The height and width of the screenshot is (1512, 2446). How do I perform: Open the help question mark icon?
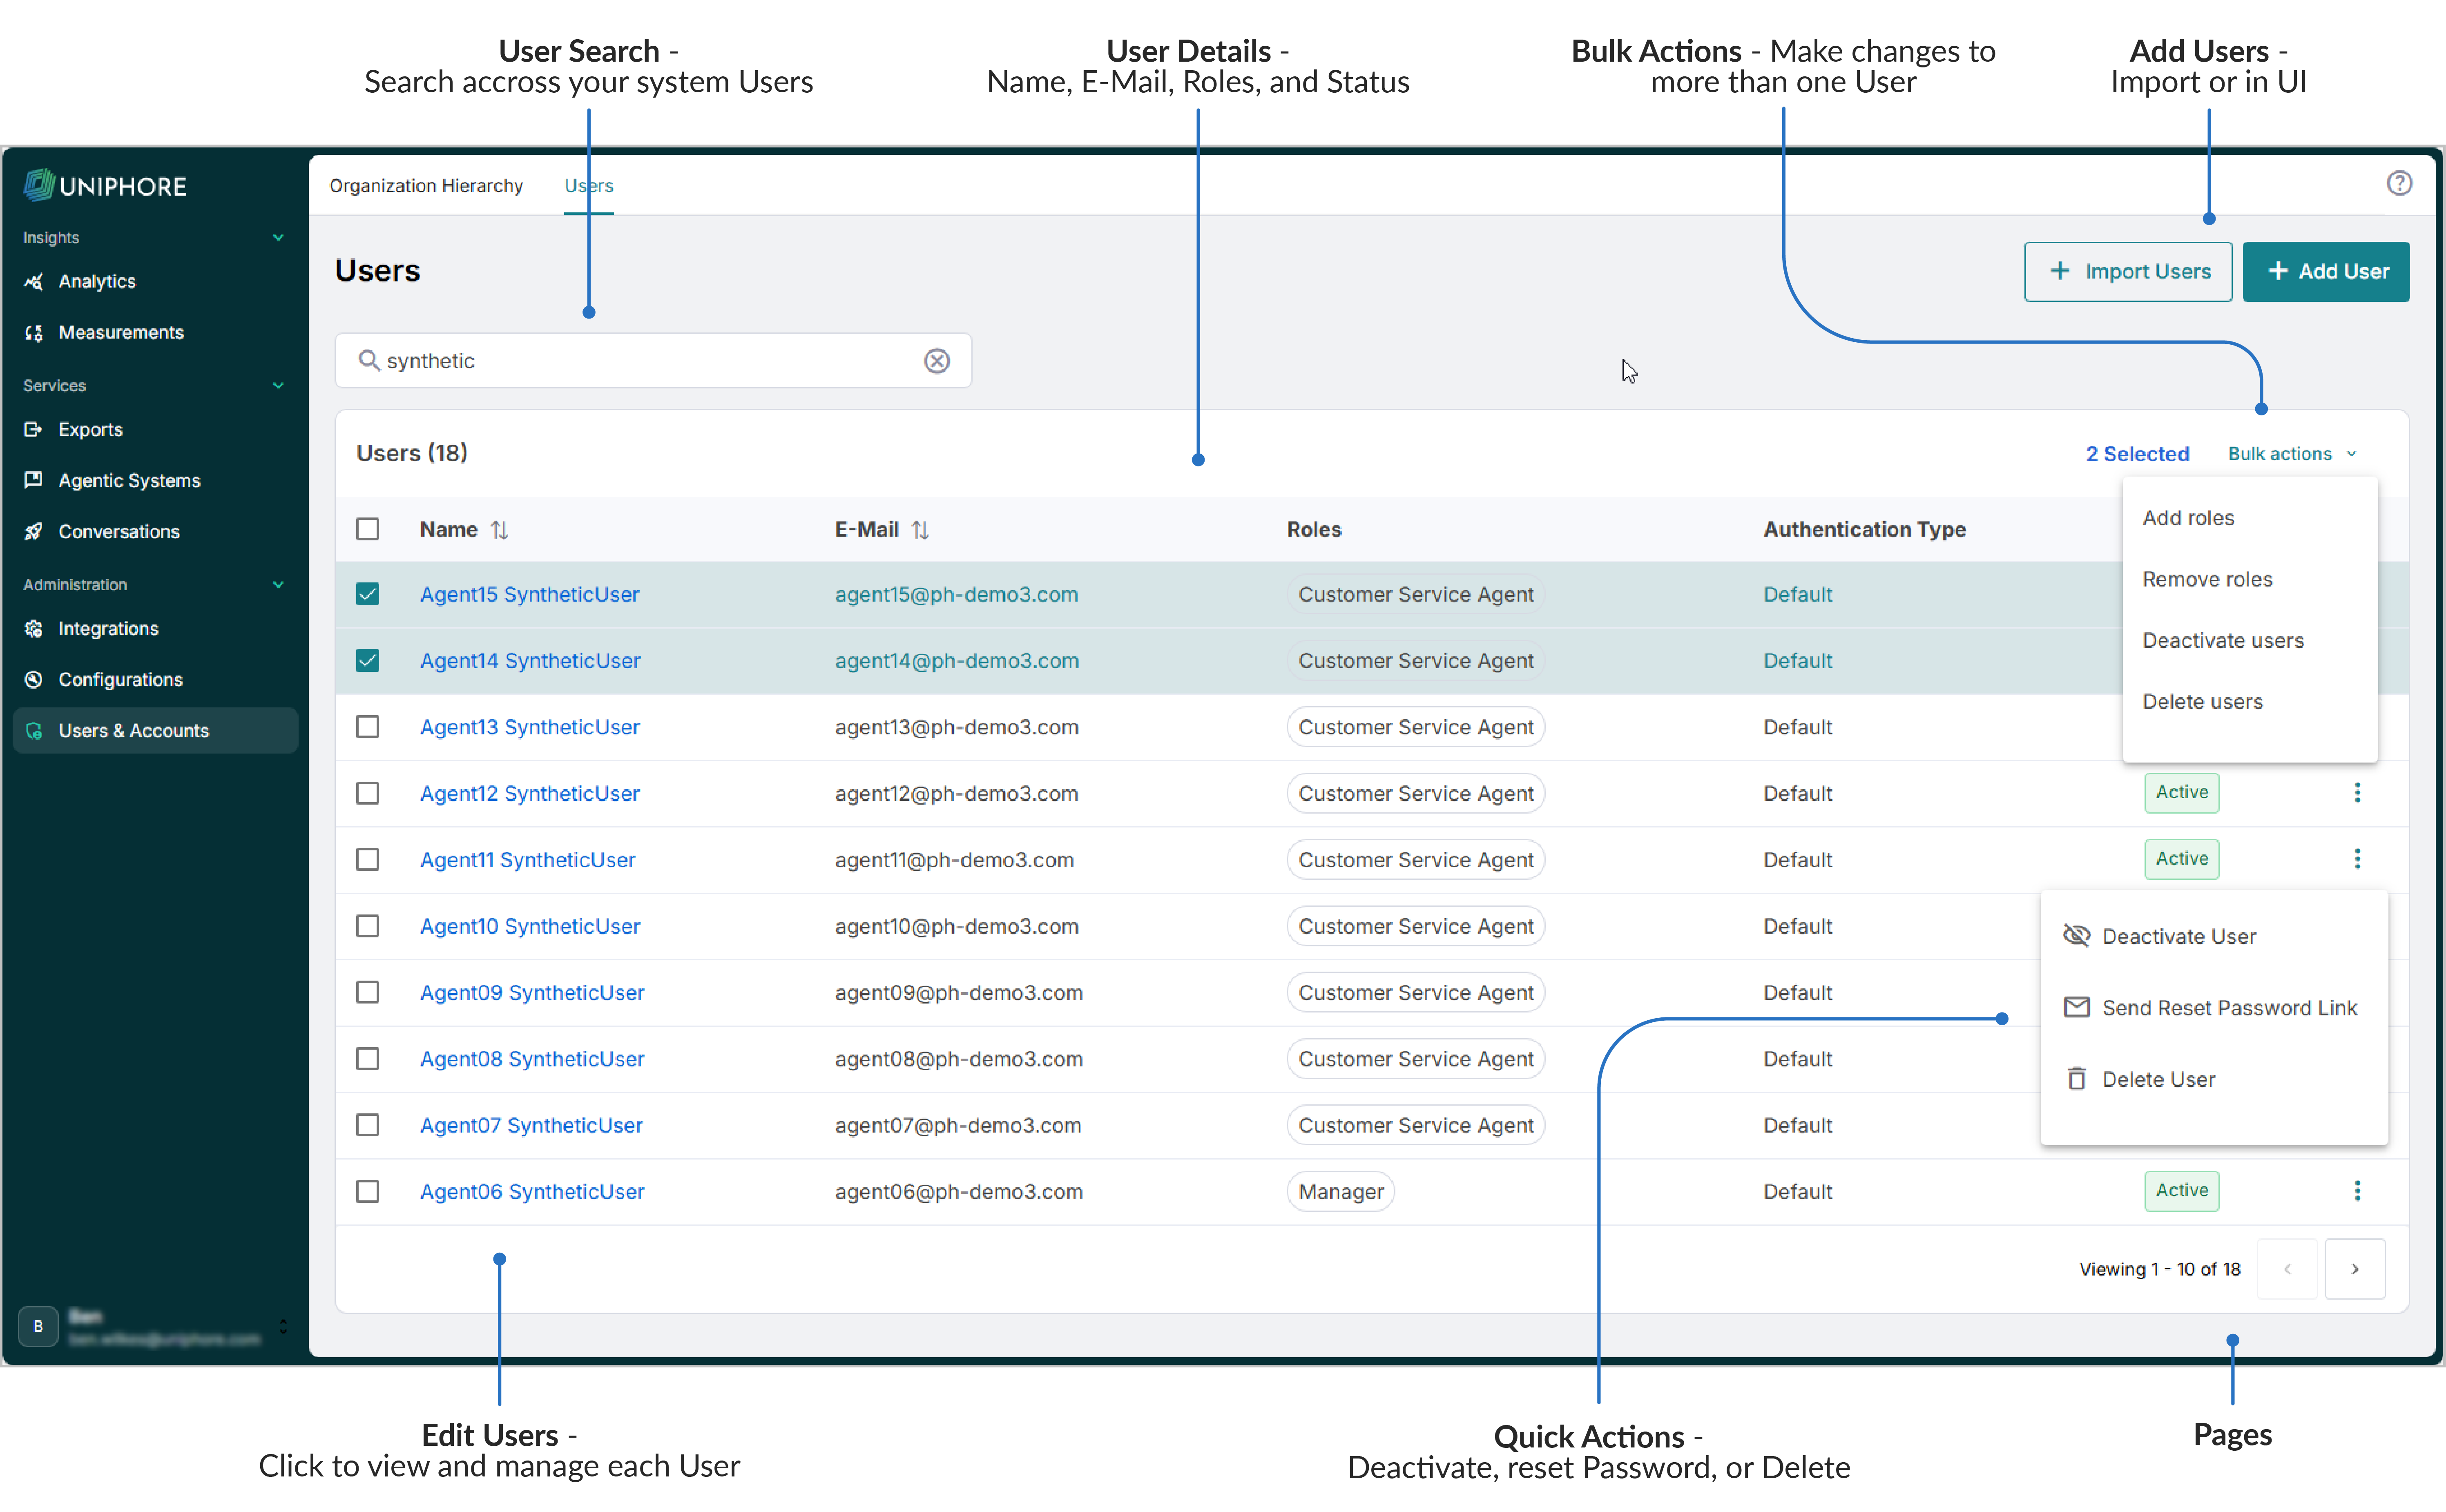pyautogui.click(x=2399, y=183)
